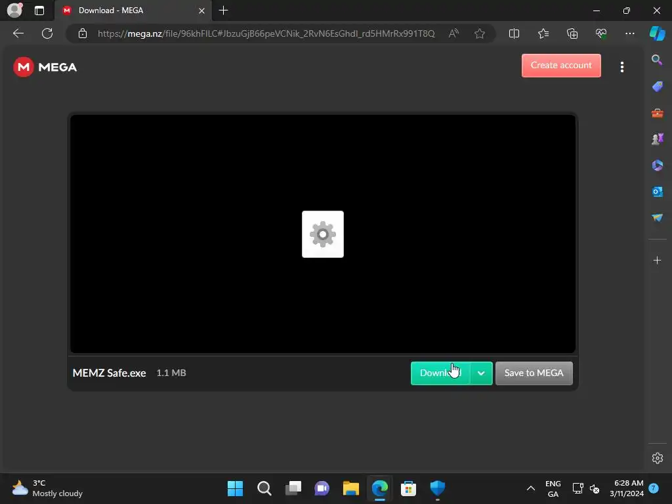Image resolution: width=672 pixels, height=504 pixels.
Task: Open taskbar Search
Action: click(264, 488)
